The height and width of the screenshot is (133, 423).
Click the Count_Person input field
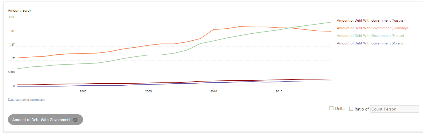click(x=395, y=109)
